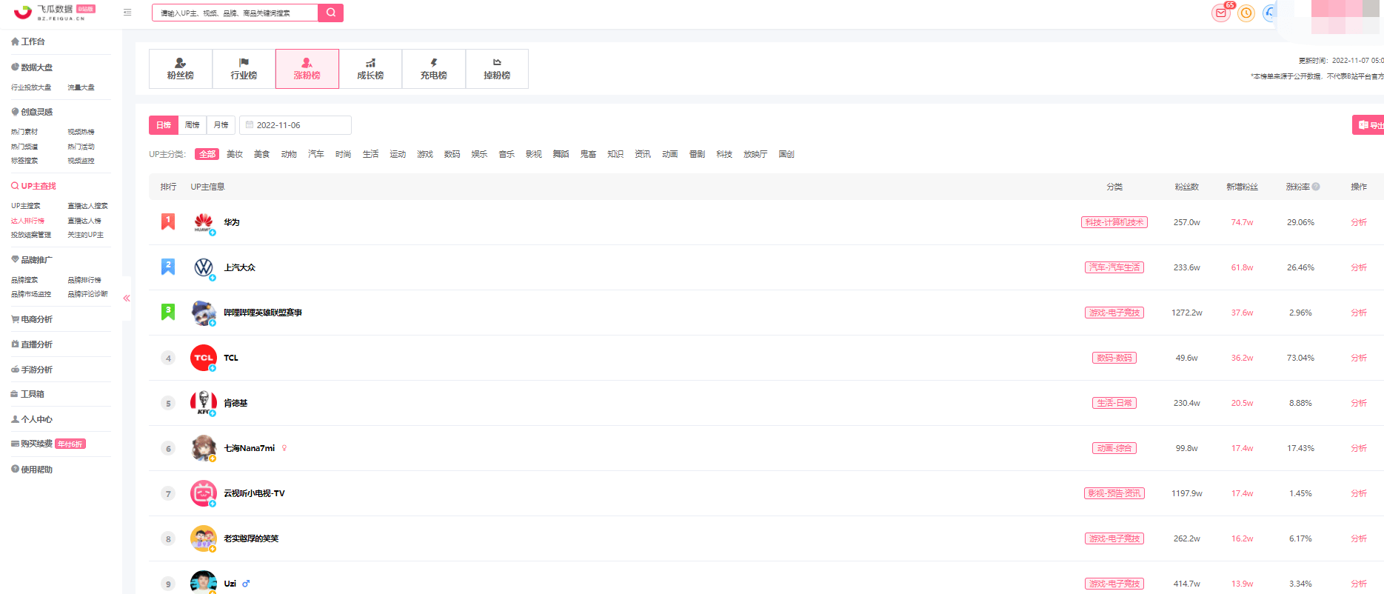The image size is (1384, 594).
Task: Click 科技-计算机技术 category tag
Action: (x=1114, y=222)
